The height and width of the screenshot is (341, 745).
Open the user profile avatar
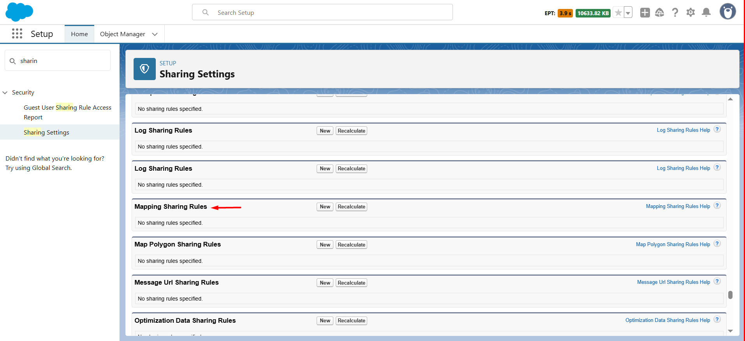point(727,12)
